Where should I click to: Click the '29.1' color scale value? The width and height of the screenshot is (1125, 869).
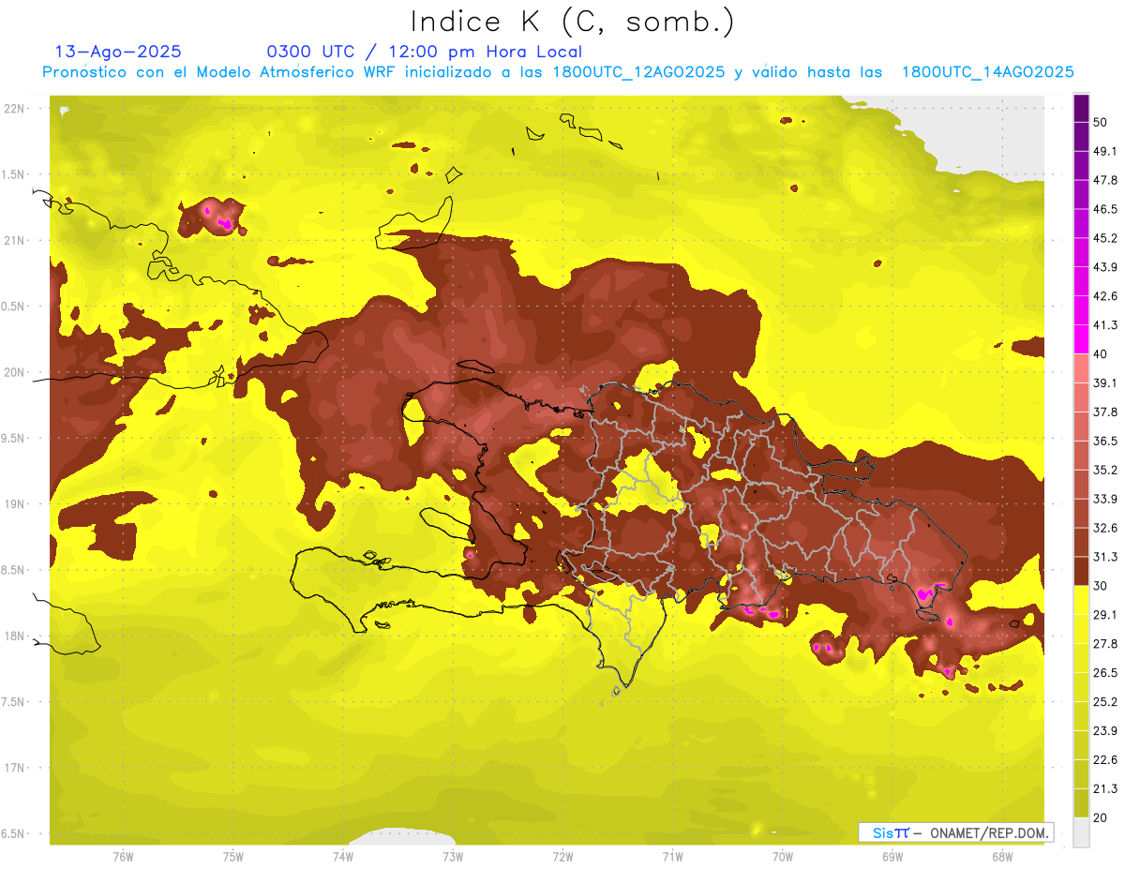tap(1105, 615)
